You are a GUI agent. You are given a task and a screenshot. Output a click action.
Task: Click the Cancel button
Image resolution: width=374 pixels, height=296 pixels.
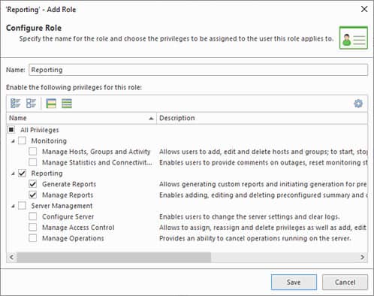tap(345, 282)
